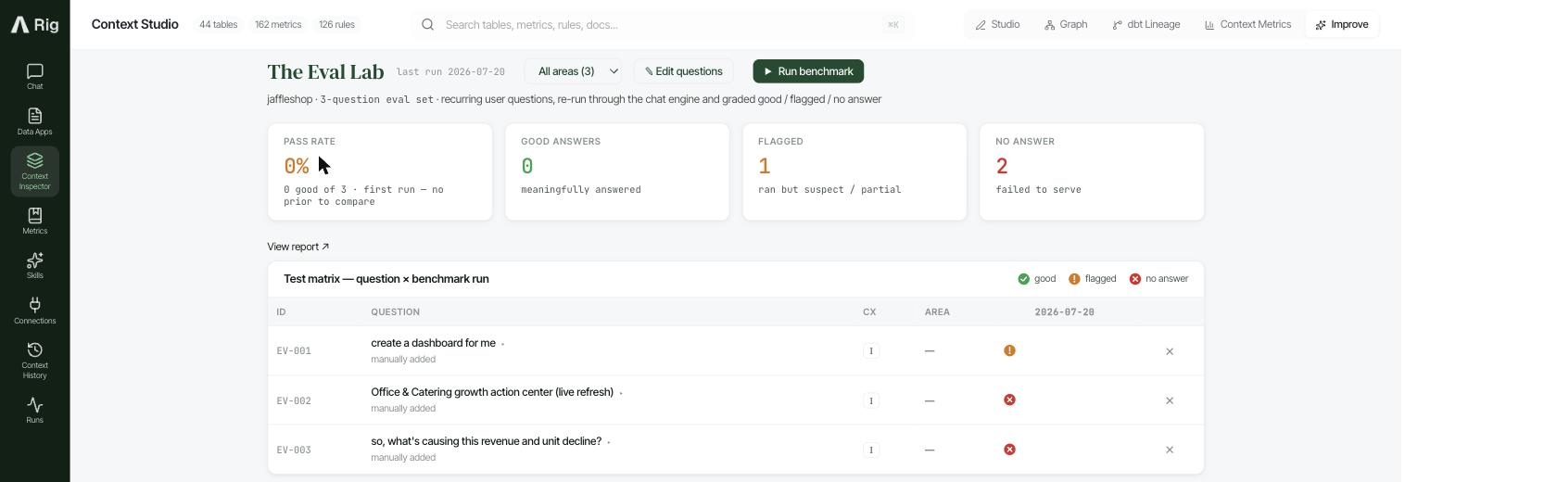Click the good legend icon
Screen dimensions: 1557x482
[x=1023, y=279]
